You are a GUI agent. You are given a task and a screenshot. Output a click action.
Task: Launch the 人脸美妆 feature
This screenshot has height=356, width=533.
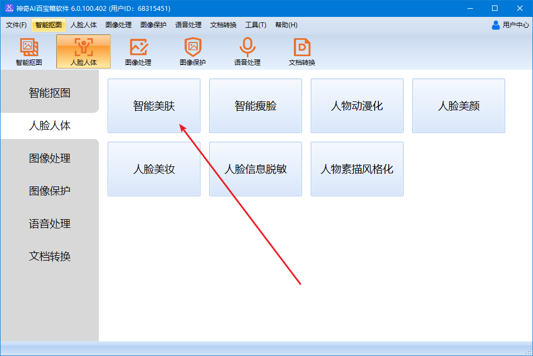pos(154,169)
